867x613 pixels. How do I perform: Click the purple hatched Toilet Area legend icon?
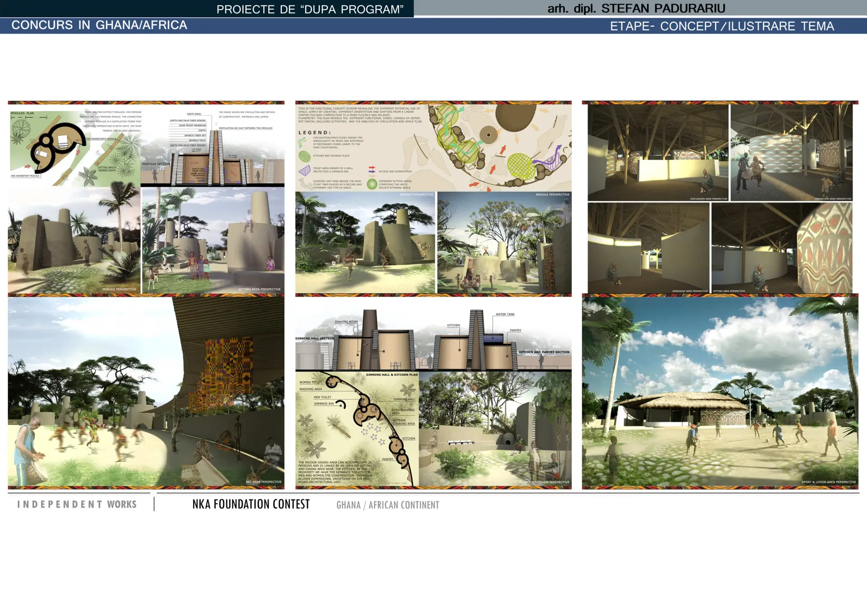(305, 171)
